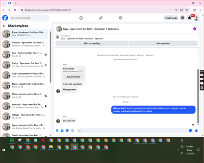Open conversation information with the purple info icon
This screenshot has width=204, height=163.
[x=195, y=29]
